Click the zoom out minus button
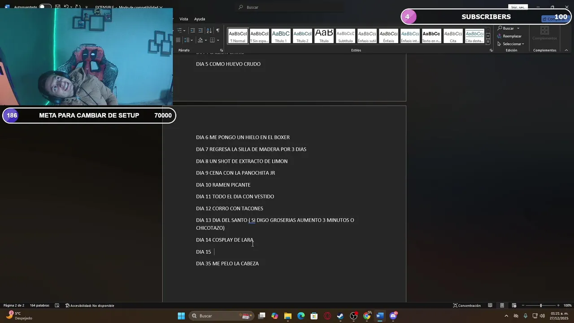Viewport: 574px width, 323px height. [x=523, y=306]
